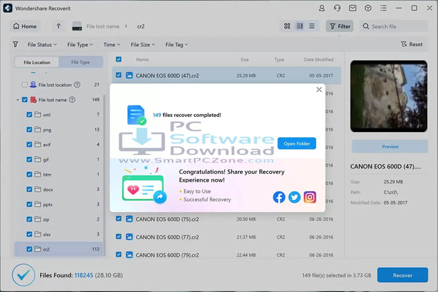
Task: Click the image icon of CANON EOS 600D (79).cr2
Action: point(130,255)
